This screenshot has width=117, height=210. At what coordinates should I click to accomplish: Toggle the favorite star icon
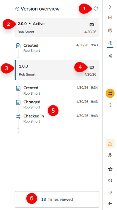coord(110,169)
